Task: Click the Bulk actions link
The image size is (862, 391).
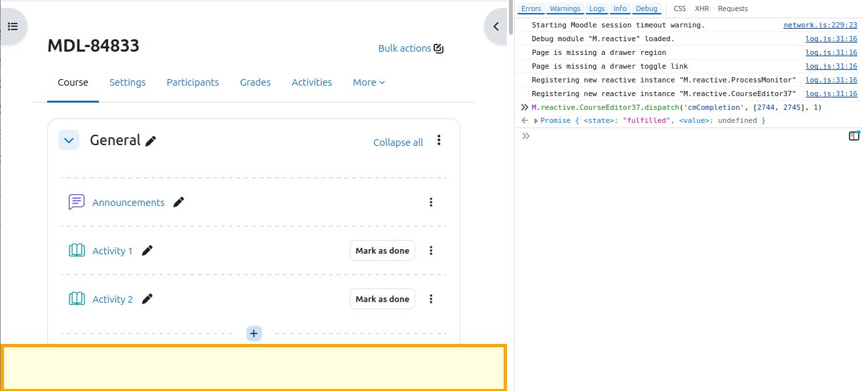Action: (411, 48)
